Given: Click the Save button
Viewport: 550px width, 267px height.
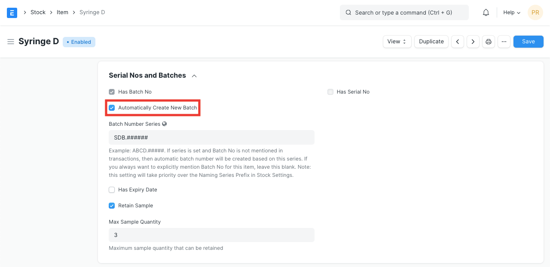Looking at the screenshot, I should coord(528,42).
